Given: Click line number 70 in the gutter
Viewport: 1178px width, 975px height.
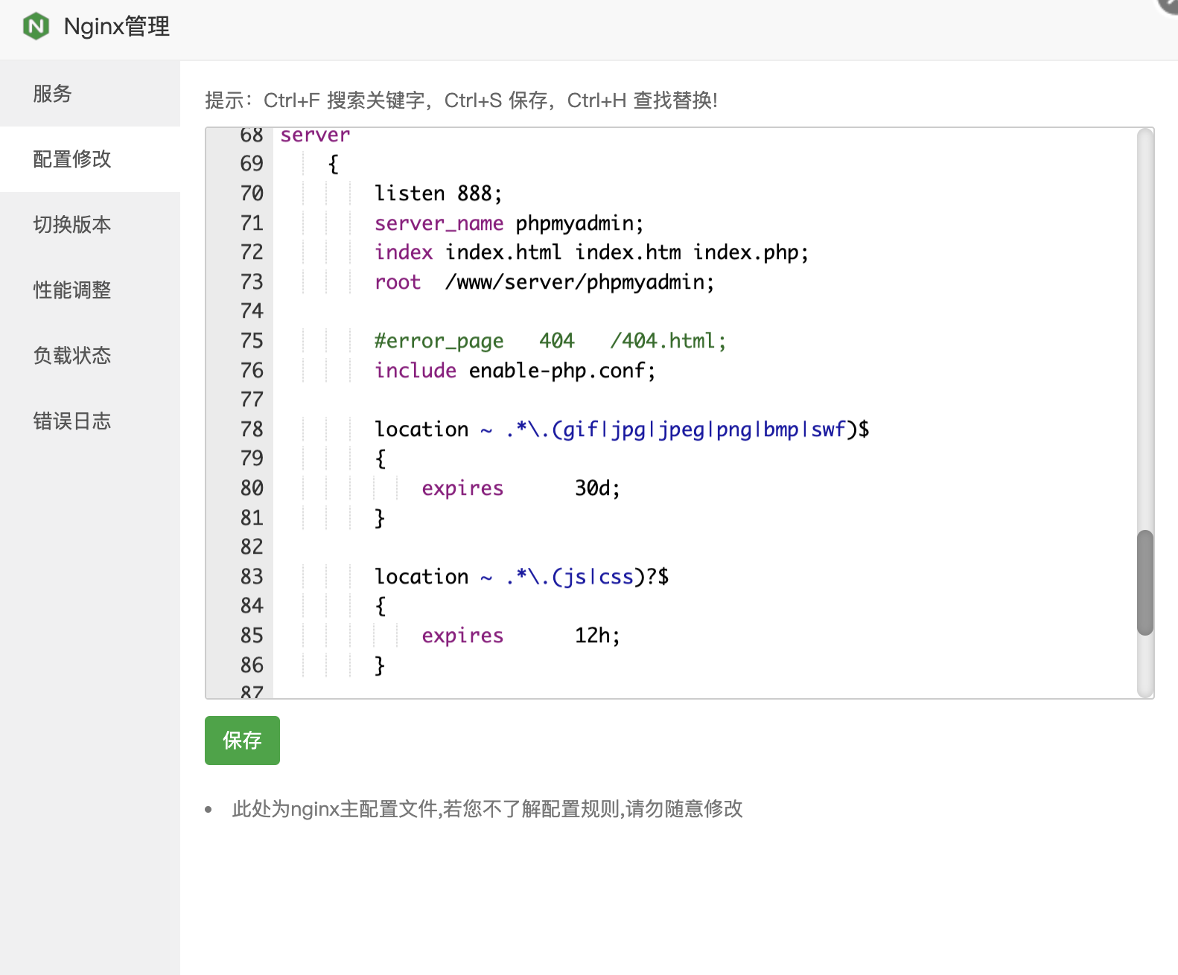Looking at the screenshot, I should pyautogui.click(x=252, y=194).
